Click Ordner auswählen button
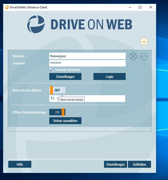Screen dimensions: 168x180 pos(65,121)
